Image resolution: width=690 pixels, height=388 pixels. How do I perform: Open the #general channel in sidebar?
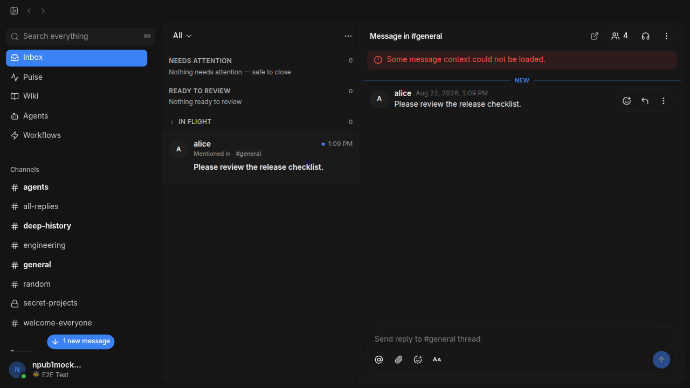(x=77, y=265)
